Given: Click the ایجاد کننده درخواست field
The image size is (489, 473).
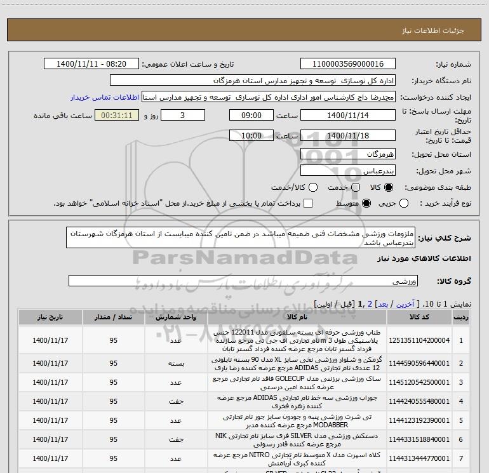Looking at the screenshot, I should pyautogui.click(x=268, y=97).
